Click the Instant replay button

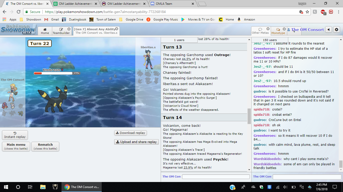pos(15,135)
